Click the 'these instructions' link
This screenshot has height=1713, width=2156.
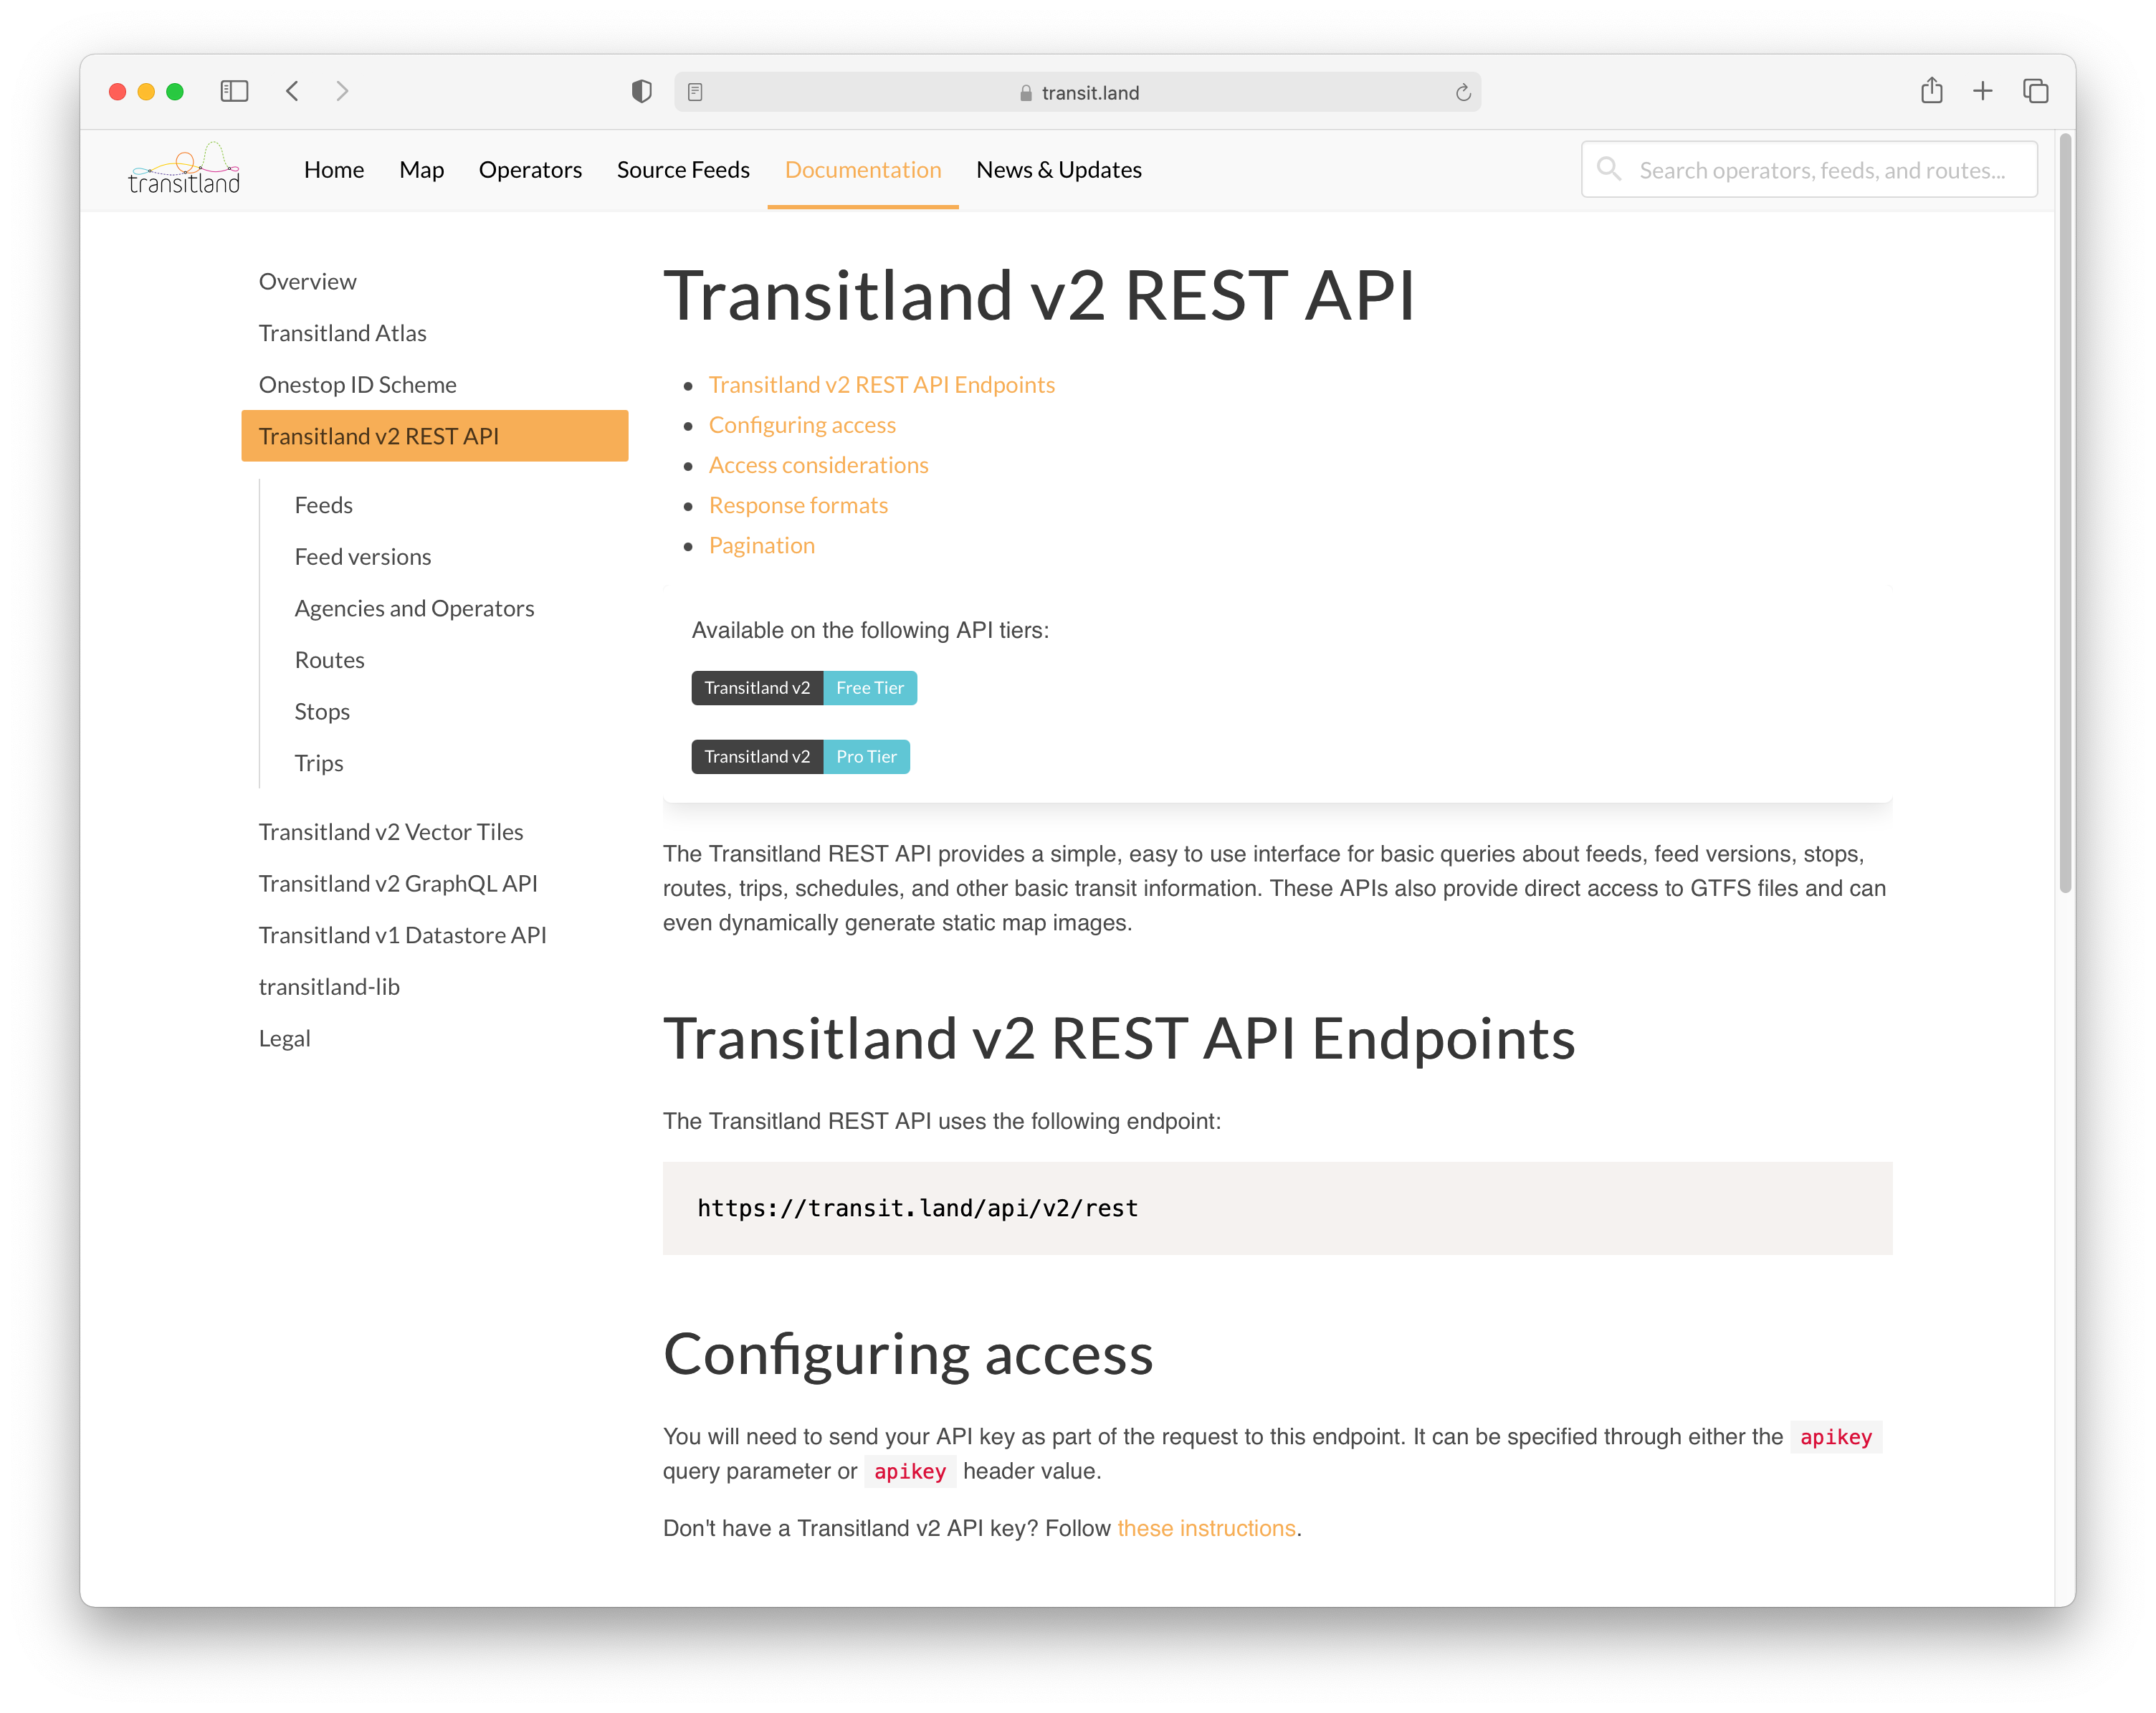coord(1205,1529)
